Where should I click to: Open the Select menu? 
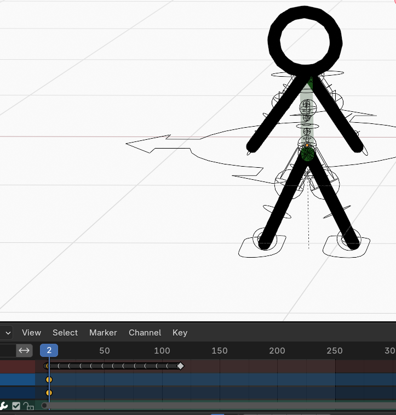pos(65,333)
